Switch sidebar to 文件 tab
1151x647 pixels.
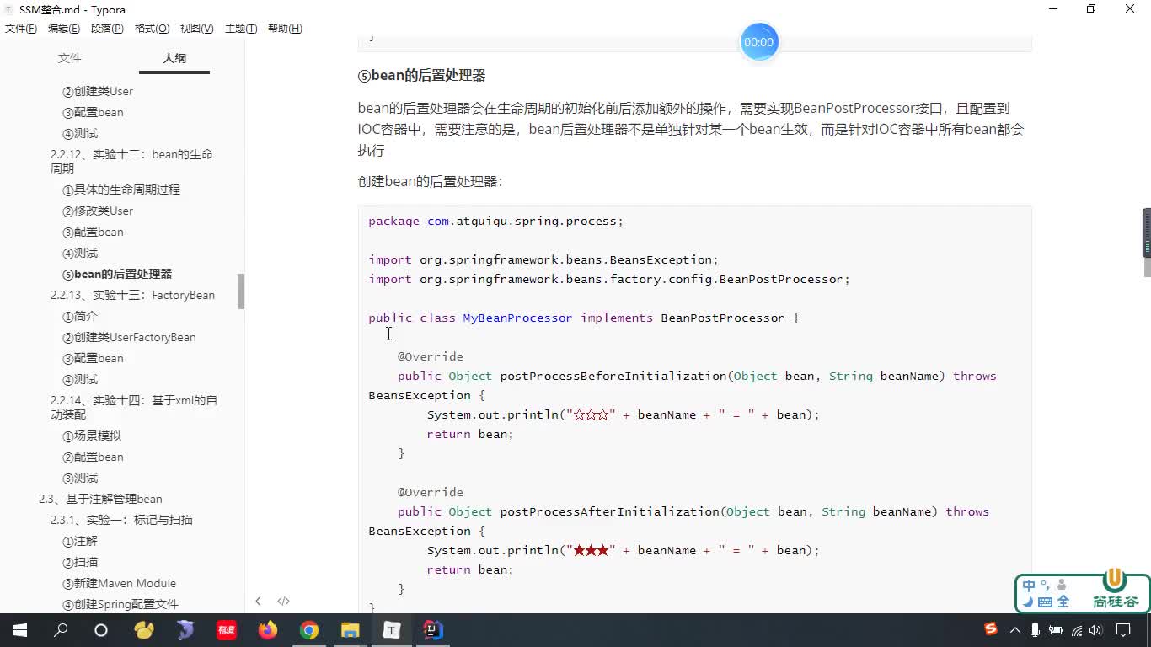[x=70, y=58]
